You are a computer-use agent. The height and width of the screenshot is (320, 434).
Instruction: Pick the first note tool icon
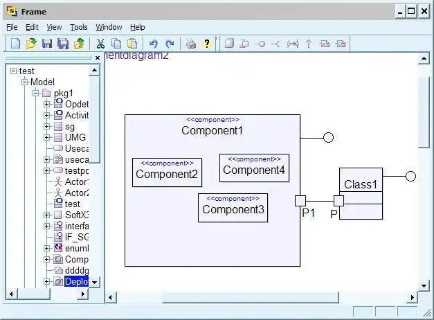coord(325,44)
